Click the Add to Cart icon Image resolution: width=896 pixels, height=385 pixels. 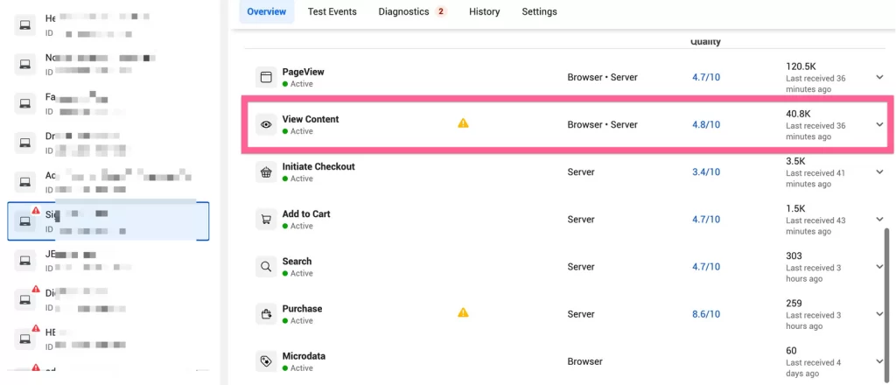266,220
